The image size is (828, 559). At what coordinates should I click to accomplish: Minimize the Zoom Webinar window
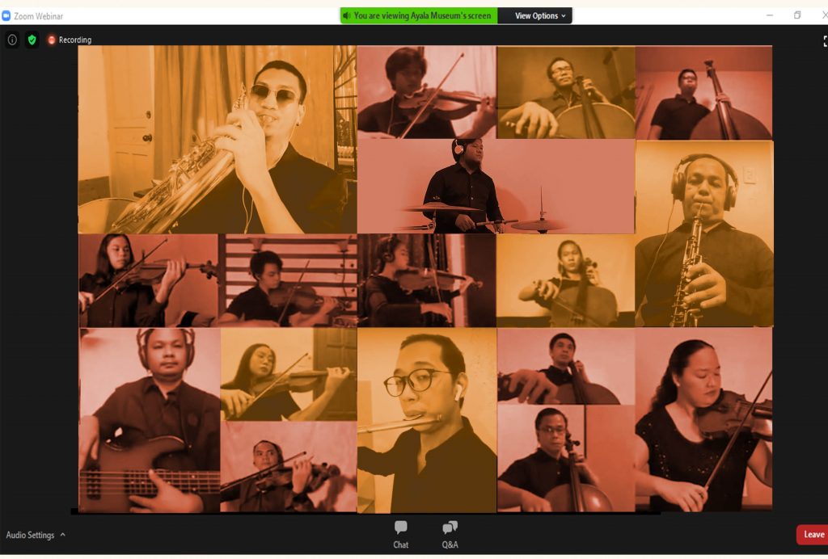769,15
